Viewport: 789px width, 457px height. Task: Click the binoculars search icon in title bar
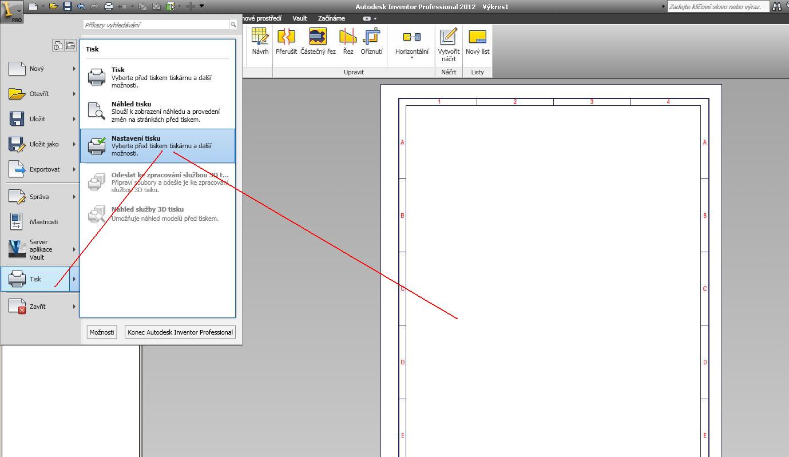coord(776,6)
